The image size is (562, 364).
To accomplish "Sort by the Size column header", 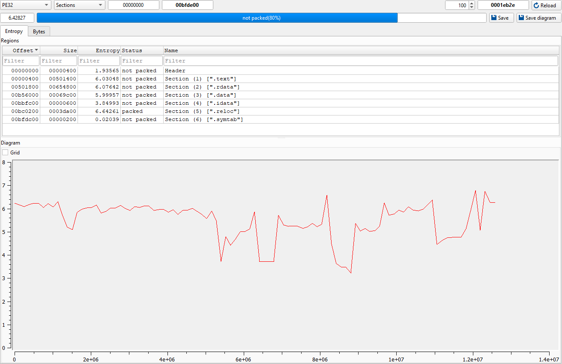I will pyautogui.click(x=59, y=50).
